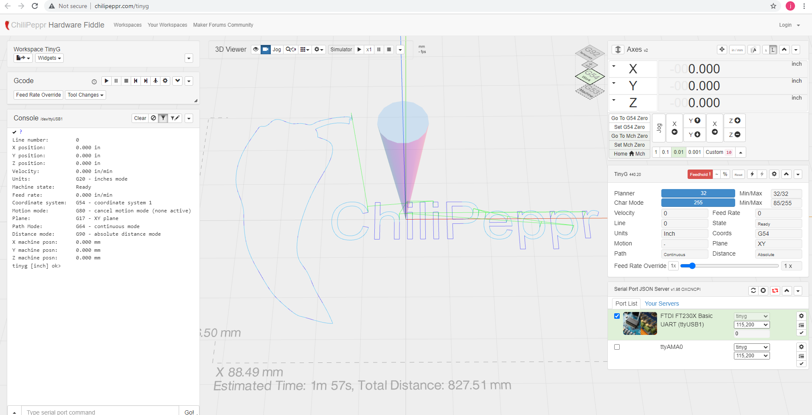The image size is (812, 415).
Task: Jog Y axis up with Y arrow
Action: coord(694,121)
